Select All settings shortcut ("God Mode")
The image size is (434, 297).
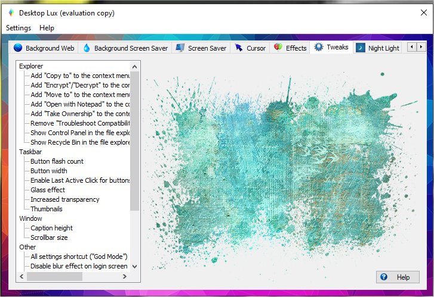click(79, 257)
